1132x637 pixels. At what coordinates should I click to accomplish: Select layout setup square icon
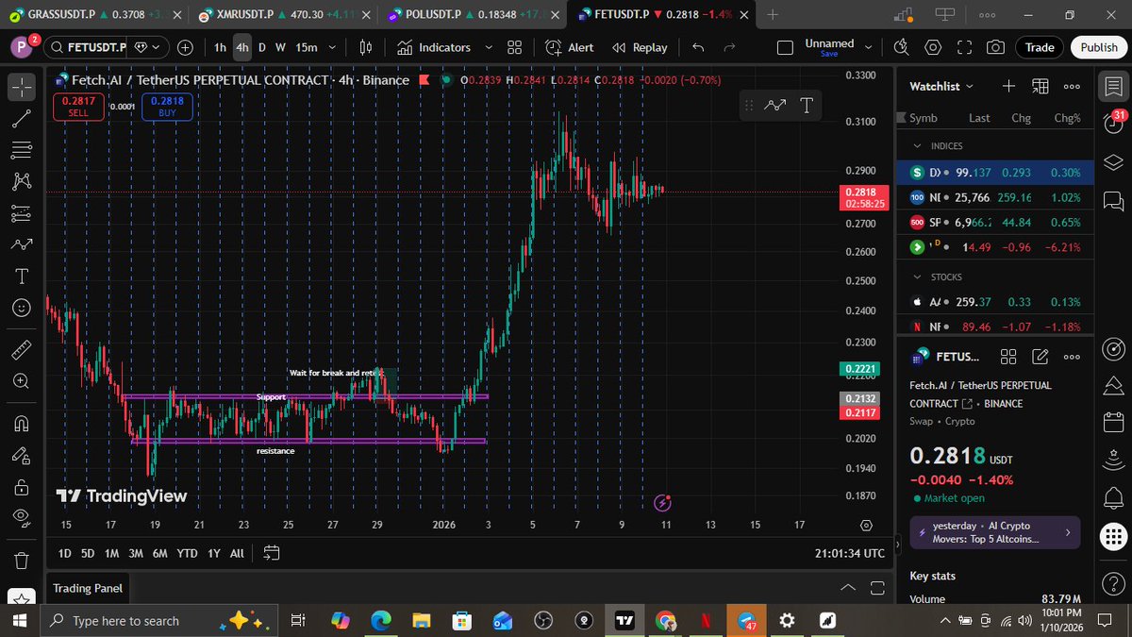tap(785, 47)
